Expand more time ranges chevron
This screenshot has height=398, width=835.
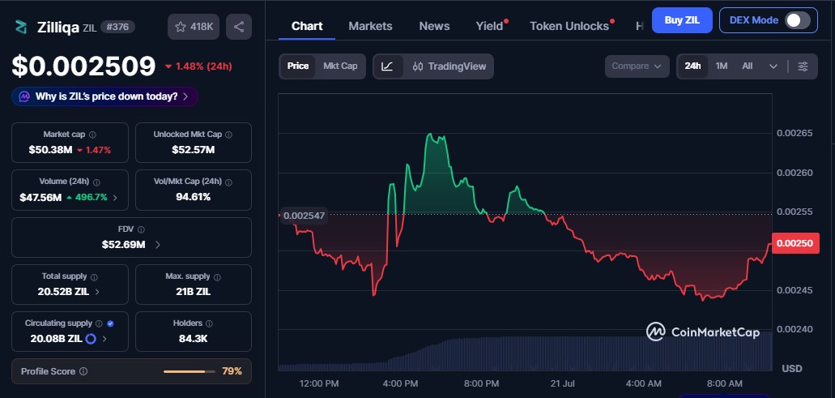pyautogui.click(x=773, y=66)
